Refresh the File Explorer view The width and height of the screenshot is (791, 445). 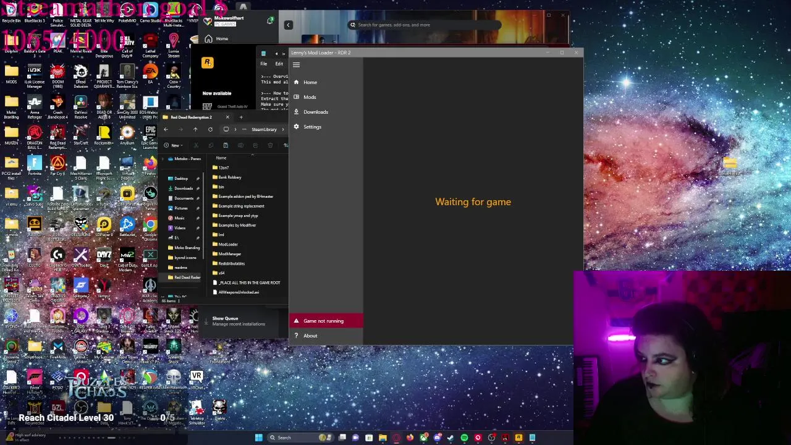coord(210,129)
